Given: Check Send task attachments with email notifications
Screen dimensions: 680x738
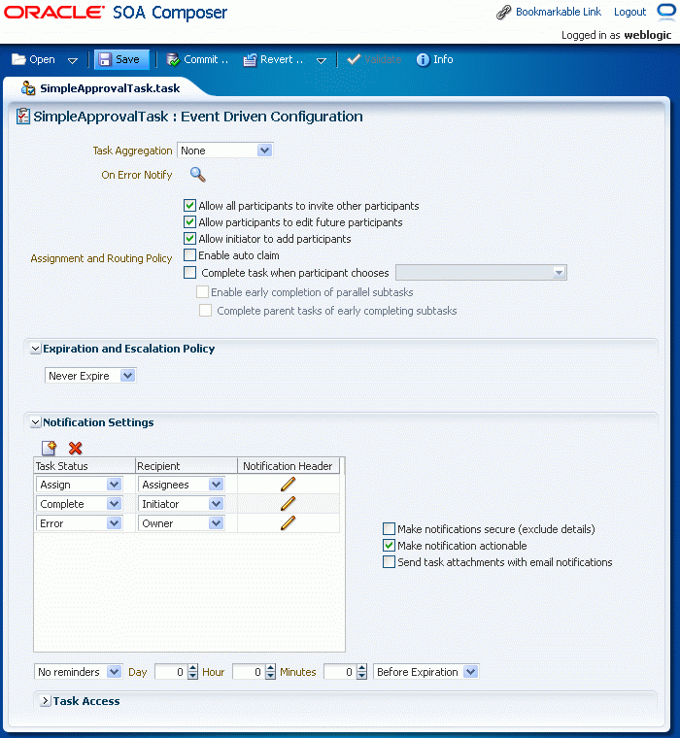Looking at the screenshot, I should tap(389, 562).
